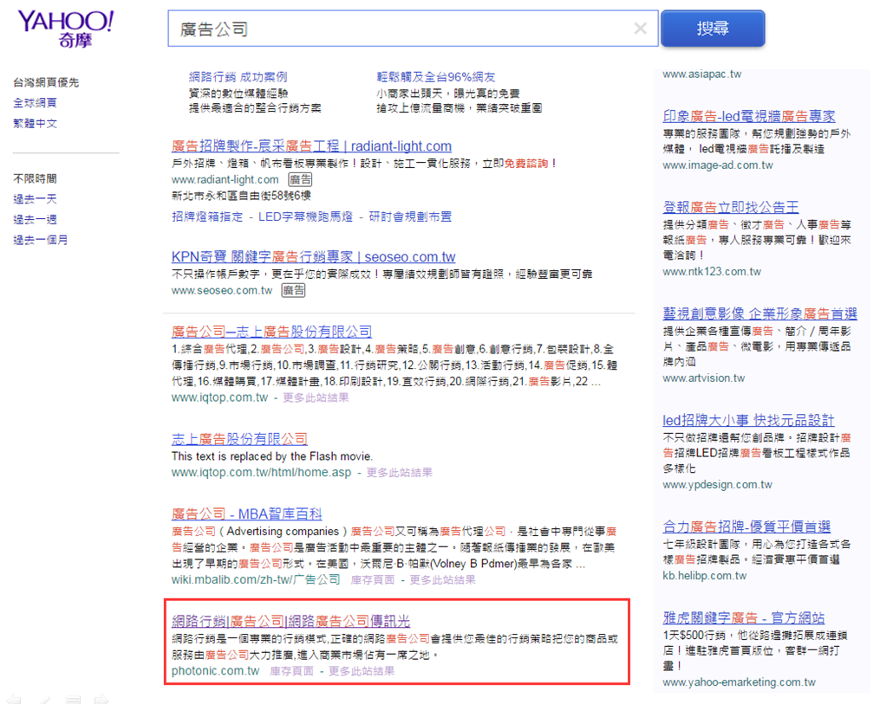880x704 pixels.
Task: Open the 志上廣告股份有限公司 result title
Action: coord(239,439)
